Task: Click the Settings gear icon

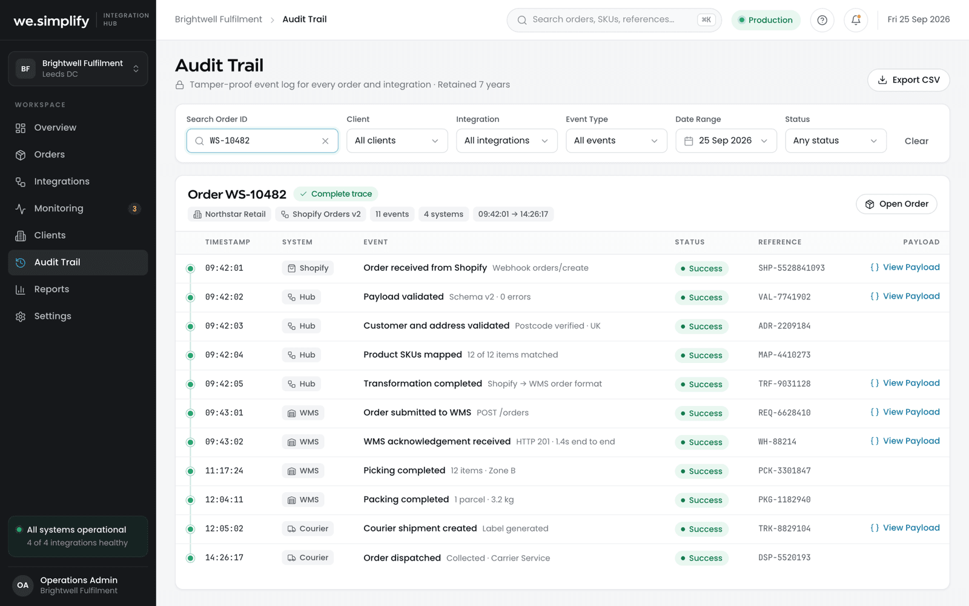Action: coord(21,316)
